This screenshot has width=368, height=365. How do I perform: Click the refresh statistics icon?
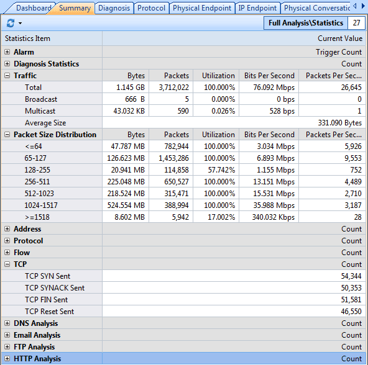point(11,23)
